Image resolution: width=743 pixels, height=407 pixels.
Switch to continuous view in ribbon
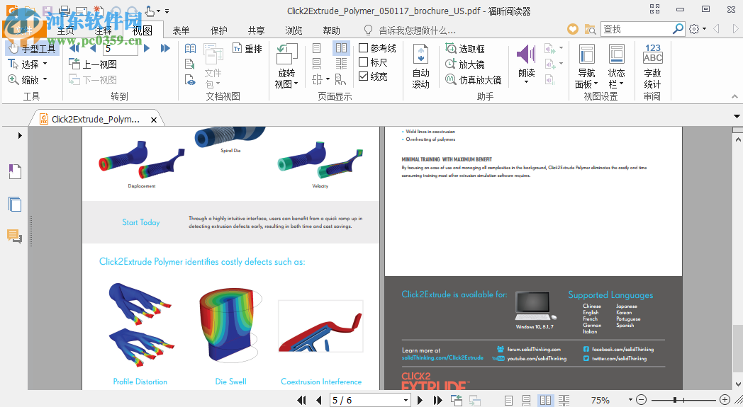(316, 64)
